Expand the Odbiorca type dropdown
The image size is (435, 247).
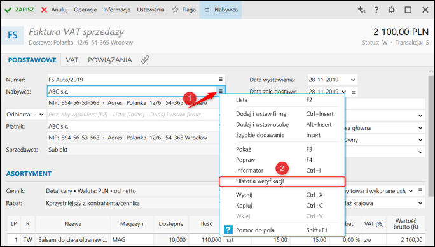coord(41,115)
